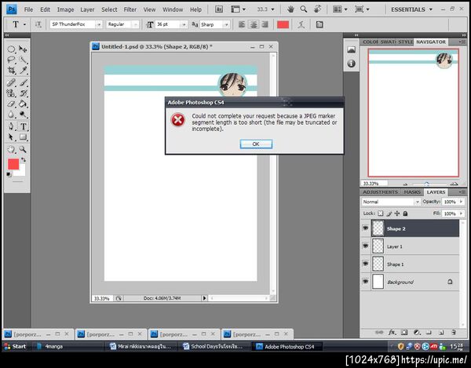The image size is (471, 368).
Task: Click Rotate View tool in application bar
Action: click(317, 9)
